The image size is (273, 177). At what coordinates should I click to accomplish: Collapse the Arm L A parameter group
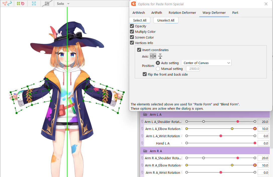tap(145, 114)
